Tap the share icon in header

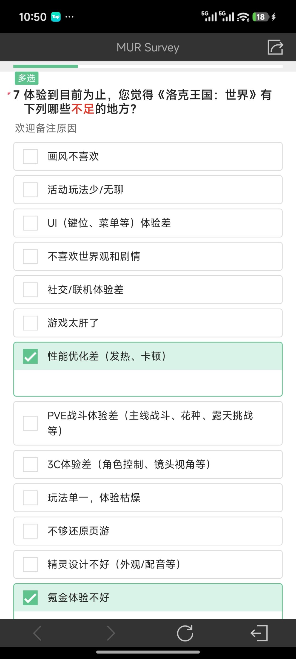(275, 47)
